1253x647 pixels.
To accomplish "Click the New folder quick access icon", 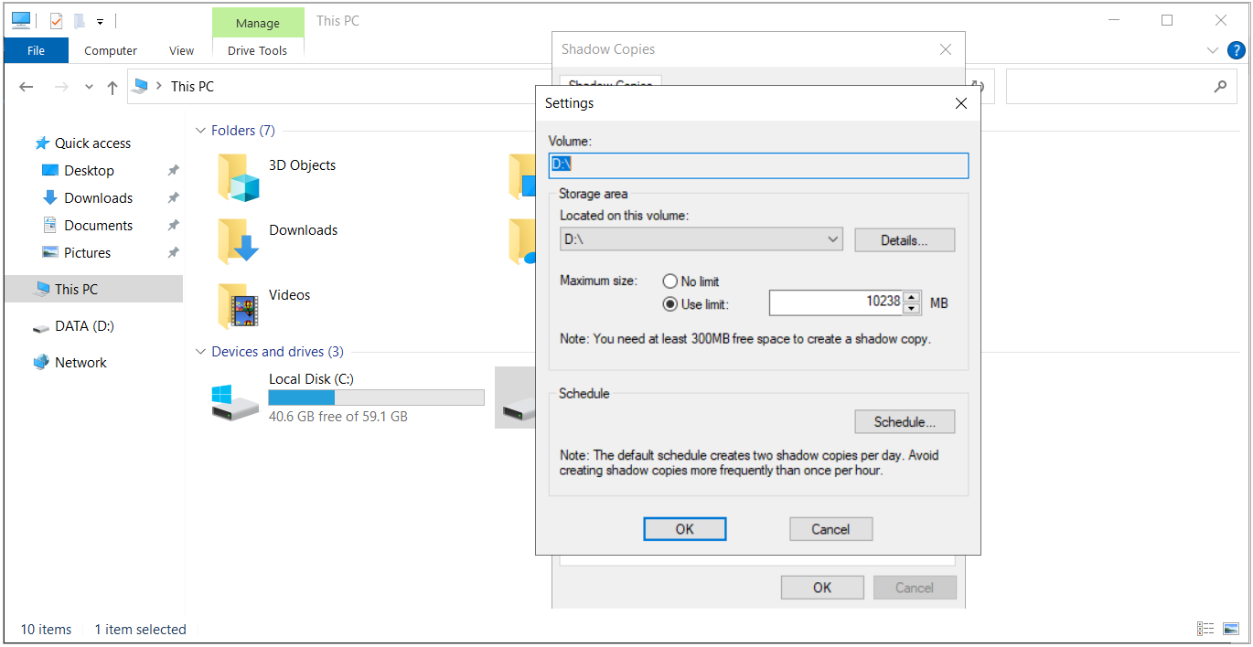I will click(x=80, y=20).
